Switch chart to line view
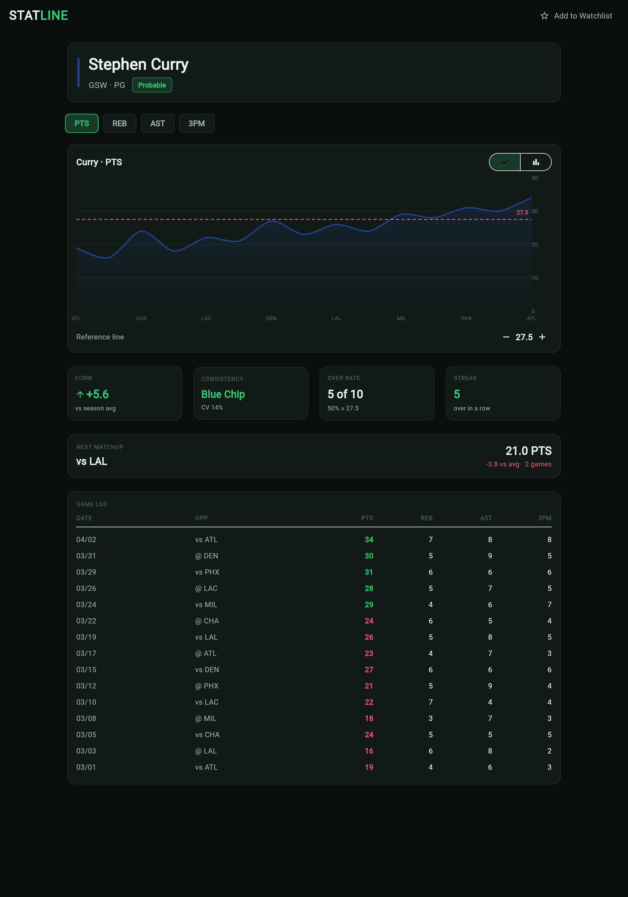Screen dimensions: 628x897 tap(505, 162)
